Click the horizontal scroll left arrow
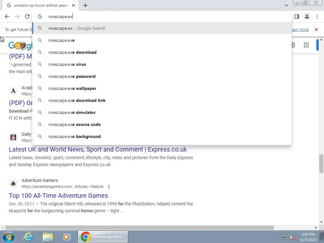The image size is (324, 243). (3, 227)
